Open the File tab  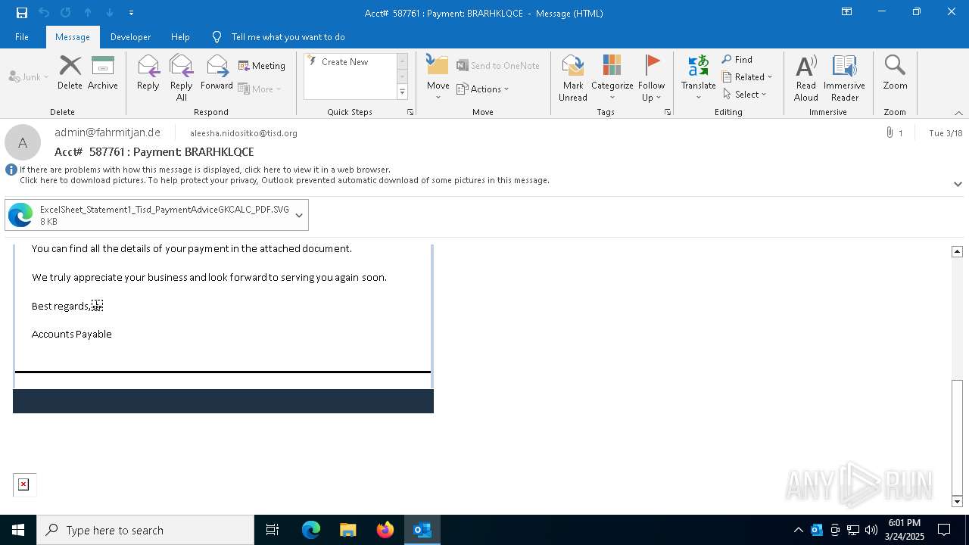point(22,36)
